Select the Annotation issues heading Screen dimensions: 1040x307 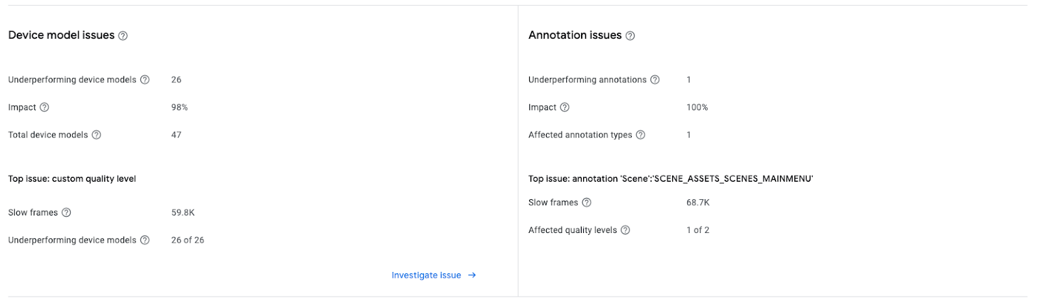pyautogui.click(x=575, y=35)
